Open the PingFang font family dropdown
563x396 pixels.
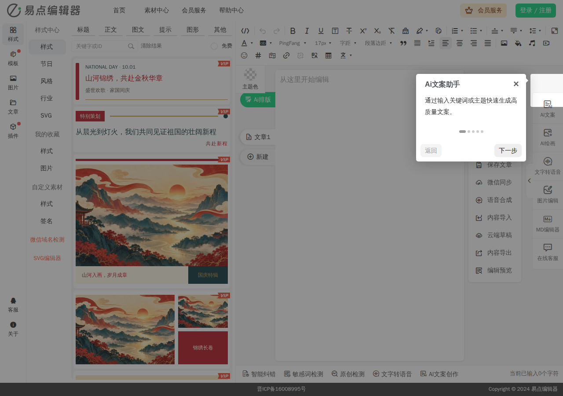(293, 43)
